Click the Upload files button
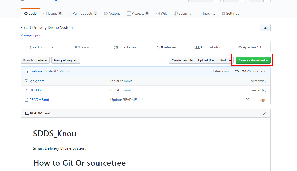Screen dimensions: 297x171 coord(206,60)
